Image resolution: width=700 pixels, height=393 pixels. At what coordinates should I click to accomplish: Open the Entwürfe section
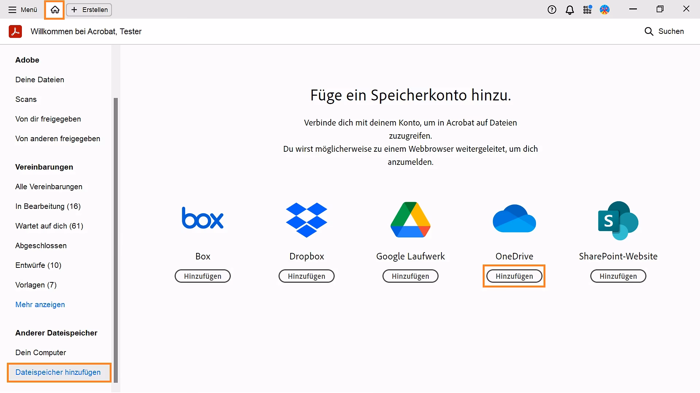pyautogui.click(x=38, y=265)
